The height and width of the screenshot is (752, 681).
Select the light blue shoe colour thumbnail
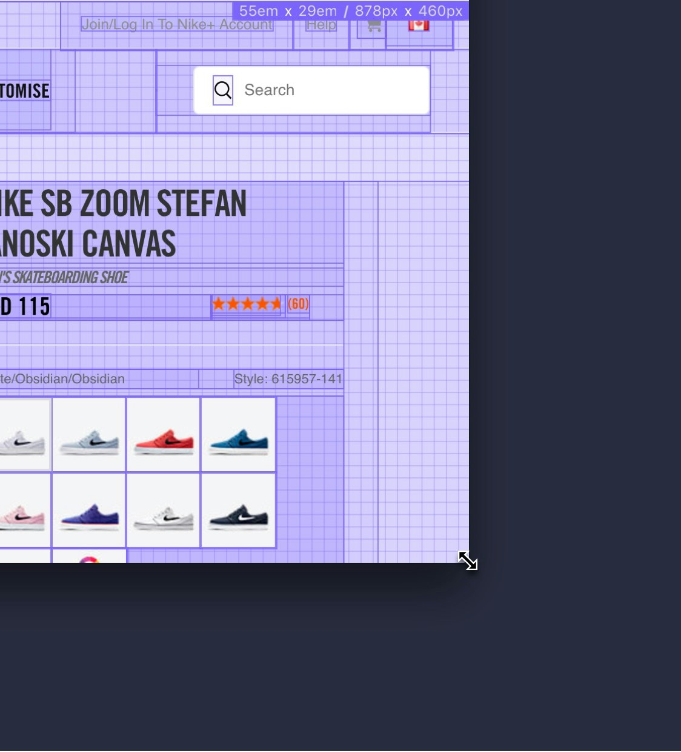pos(89,435)
